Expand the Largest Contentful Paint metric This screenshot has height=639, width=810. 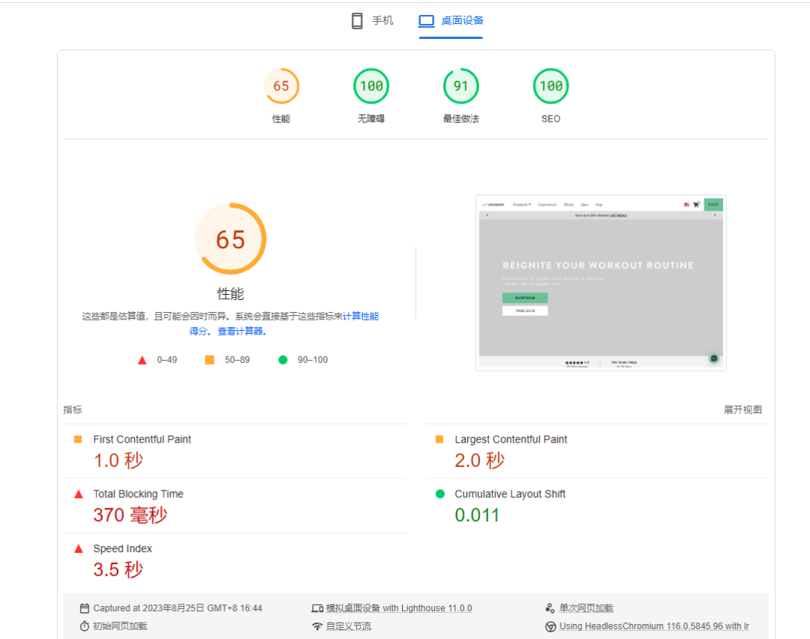pyautogui.click(x=511, y=439)
